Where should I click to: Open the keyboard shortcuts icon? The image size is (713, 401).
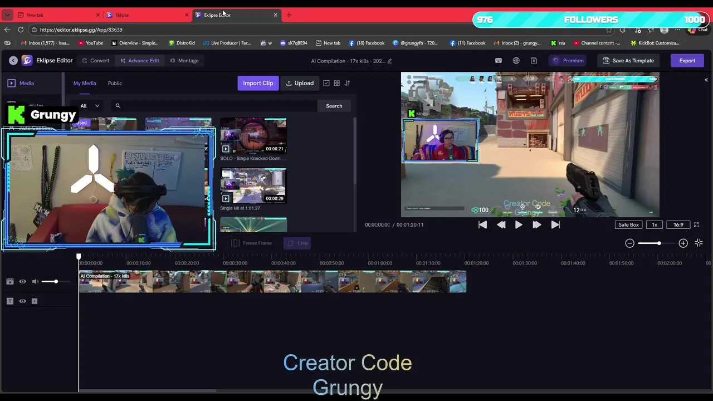click(x=499, y=61)
